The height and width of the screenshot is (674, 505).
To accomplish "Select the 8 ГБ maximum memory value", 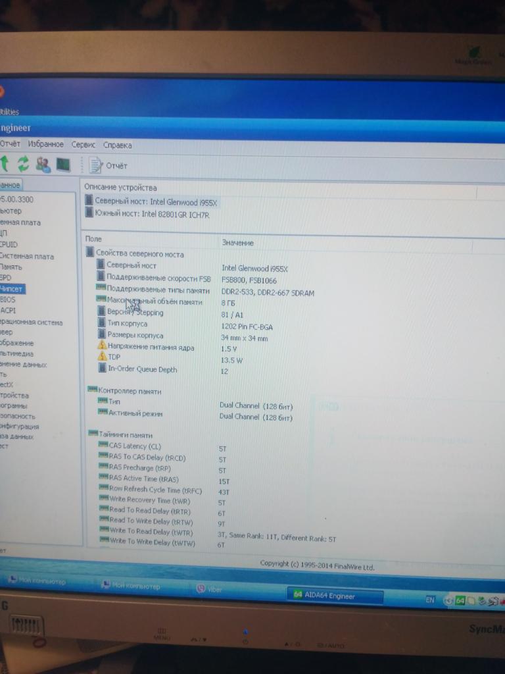I will point(228,303).
